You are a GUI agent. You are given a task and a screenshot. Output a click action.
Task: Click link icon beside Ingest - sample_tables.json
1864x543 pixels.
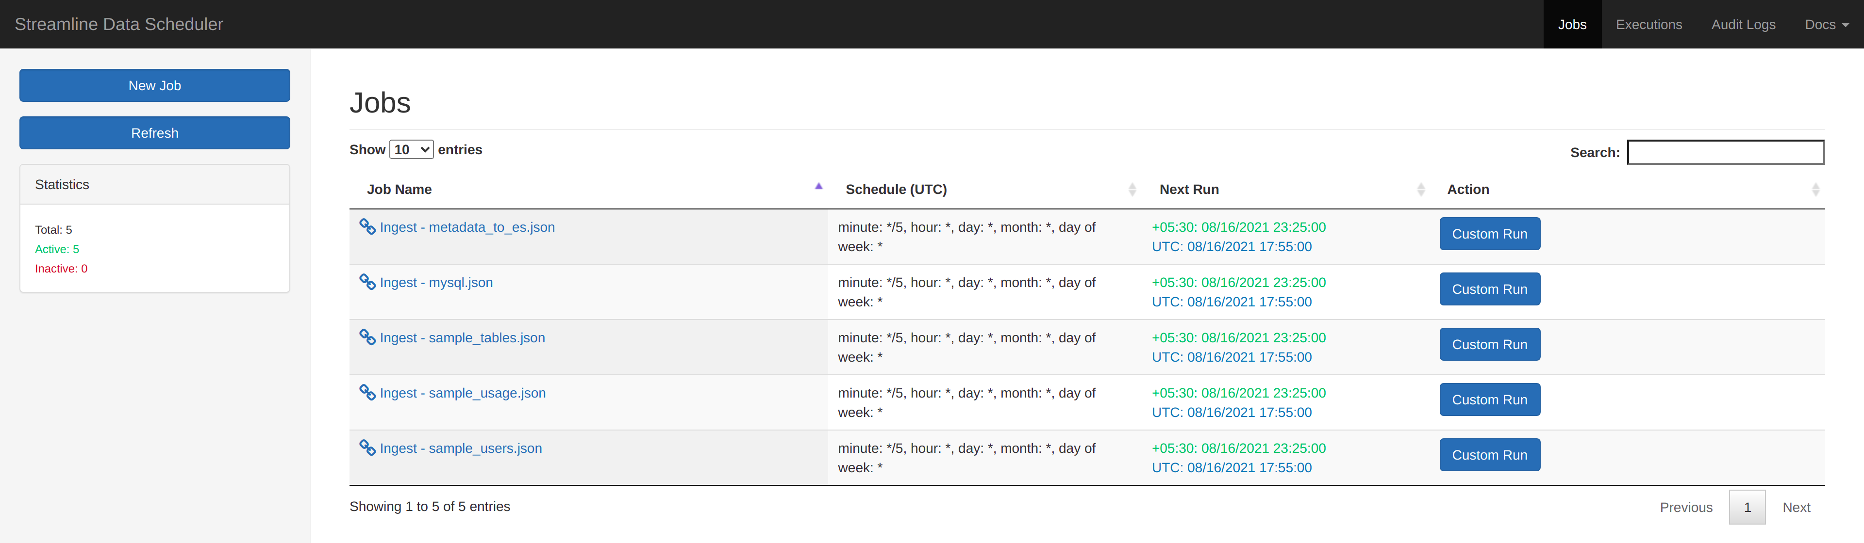(367, 337)
